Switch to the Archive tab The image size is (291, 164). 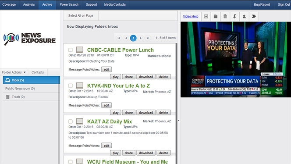(x=47, y=4)
